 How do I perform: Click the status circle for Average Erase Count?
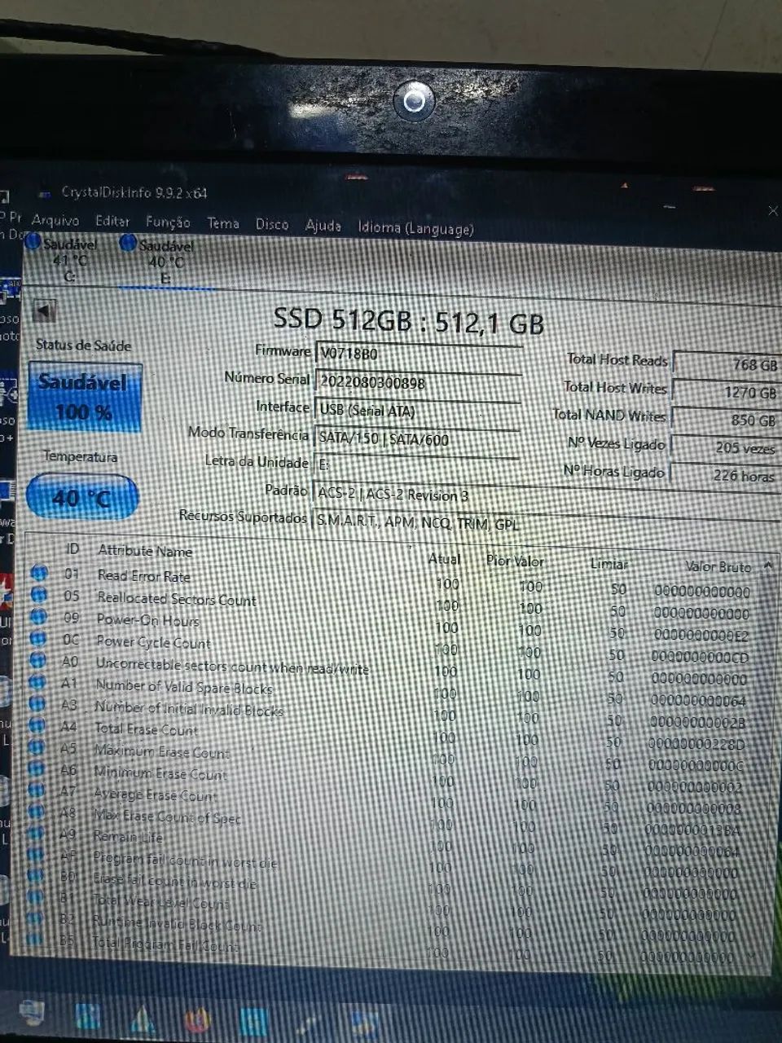(x=37, y=790)
